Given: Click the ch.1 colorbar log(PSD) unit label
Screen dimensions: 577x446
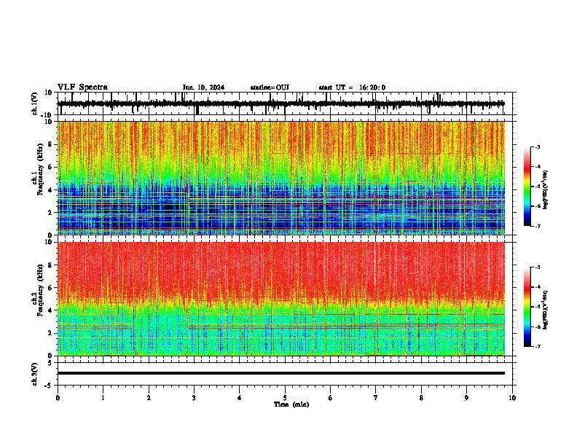Looking at the screenshot, I should (546, 190).
